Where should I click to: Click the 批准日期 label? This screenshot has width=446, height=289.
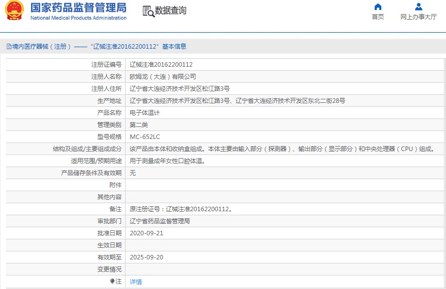click(x=109, y=233)
